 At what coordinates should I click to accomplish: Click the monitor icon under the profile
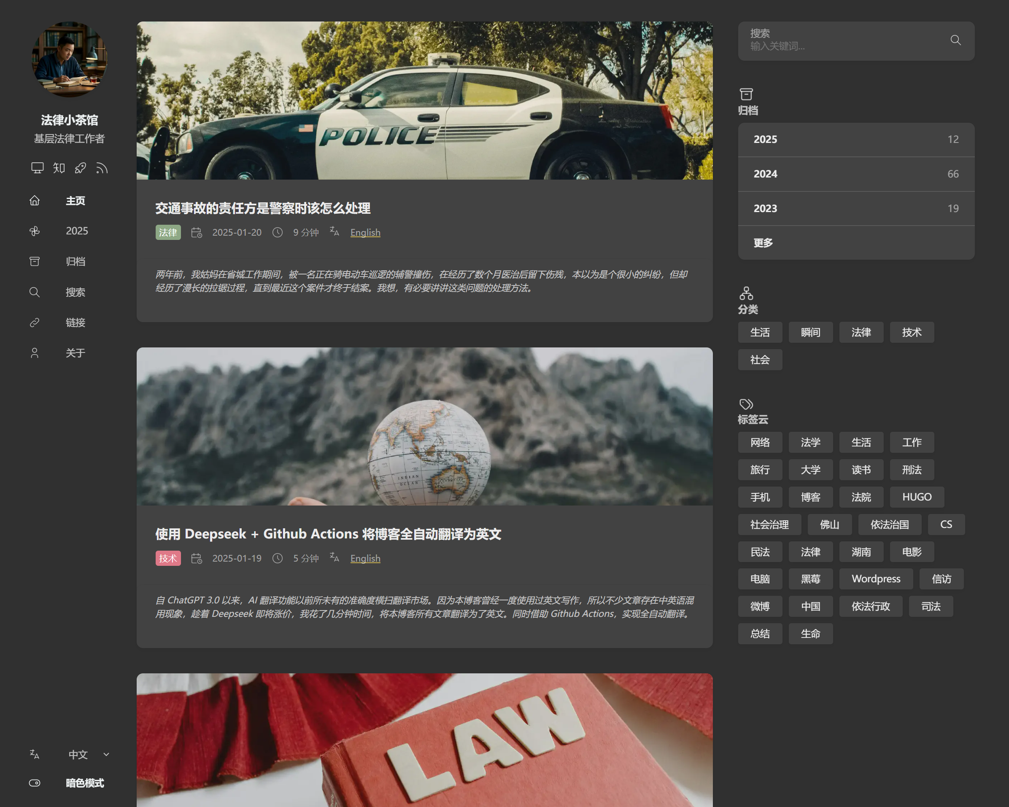(x=38, y=168)
